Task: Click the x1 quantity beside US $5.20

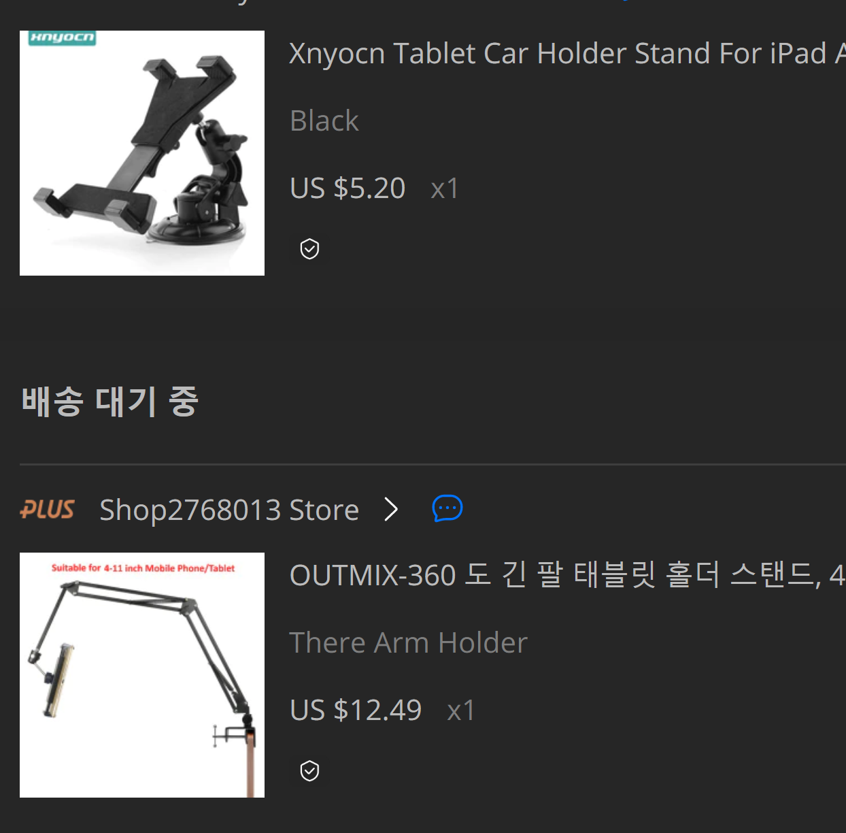Action: point(445,189)
